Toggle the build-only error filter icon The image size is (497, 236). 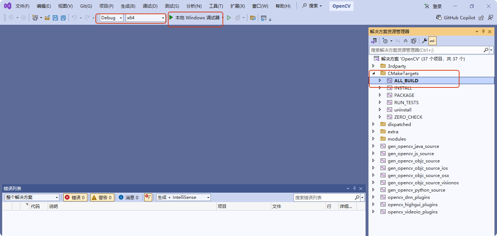click(x=148, y=197)
